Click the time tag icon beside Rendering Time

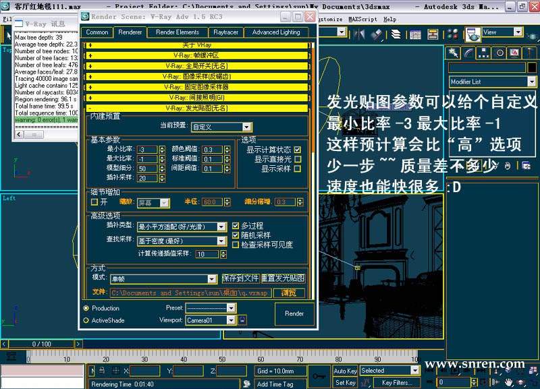(246, 384)
